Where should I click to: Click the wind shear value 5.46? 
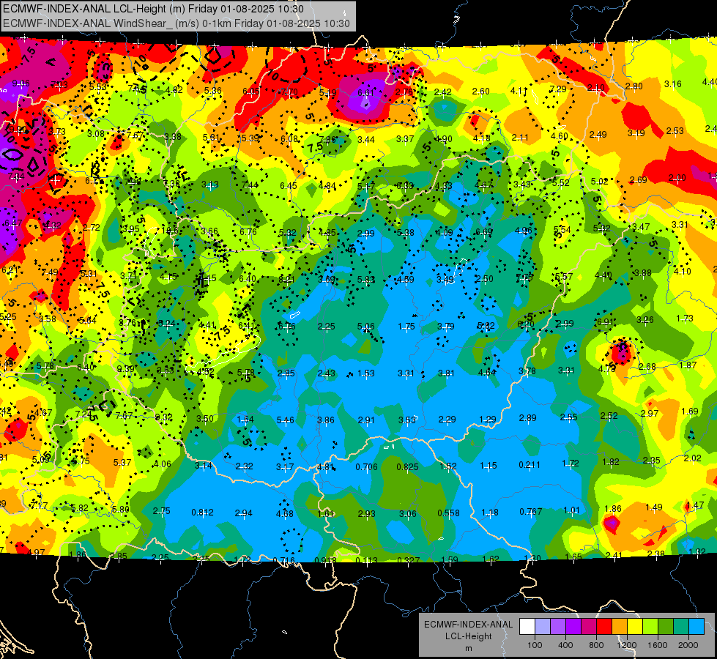(286, 420)
